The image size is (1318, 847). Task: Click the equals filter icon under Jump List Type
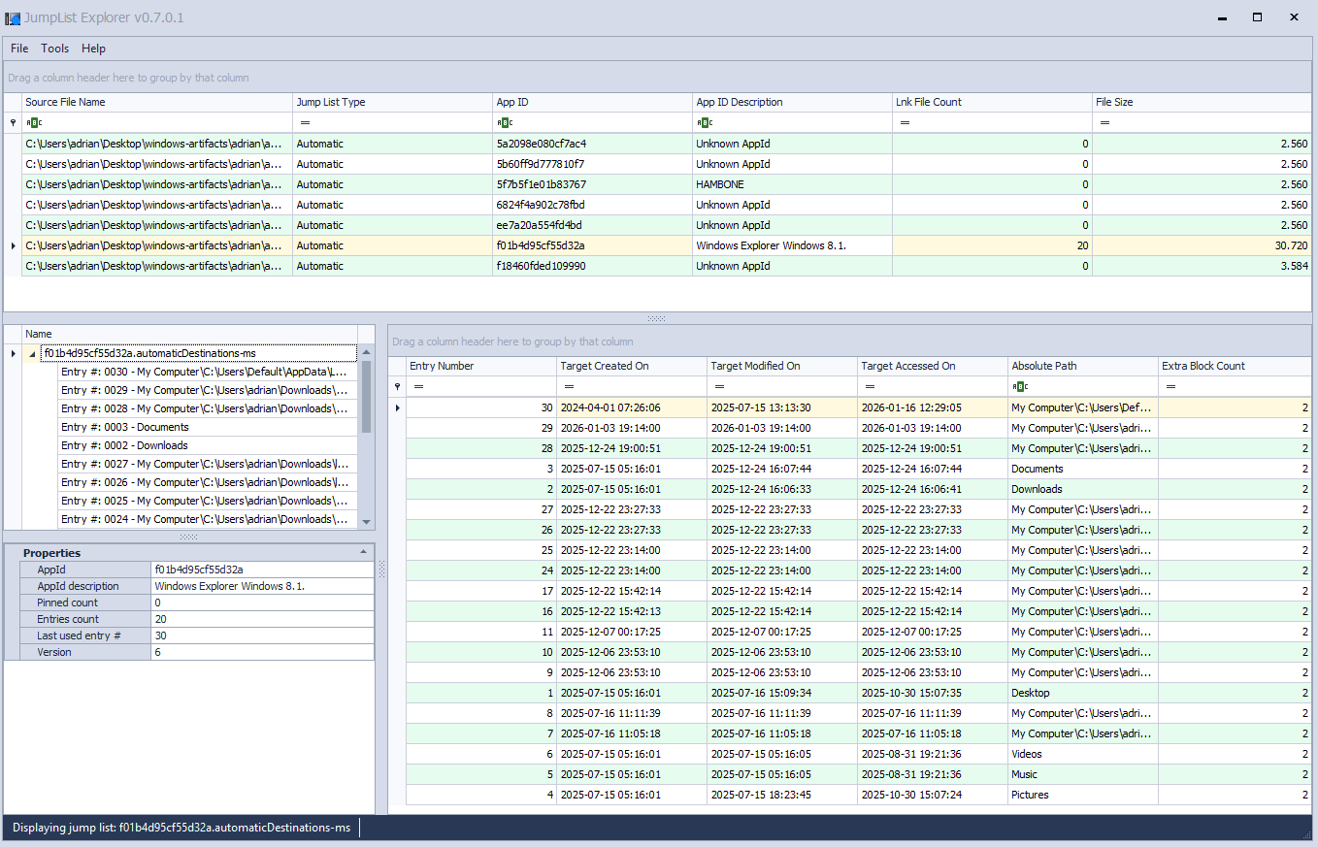[x=305, y=123]
